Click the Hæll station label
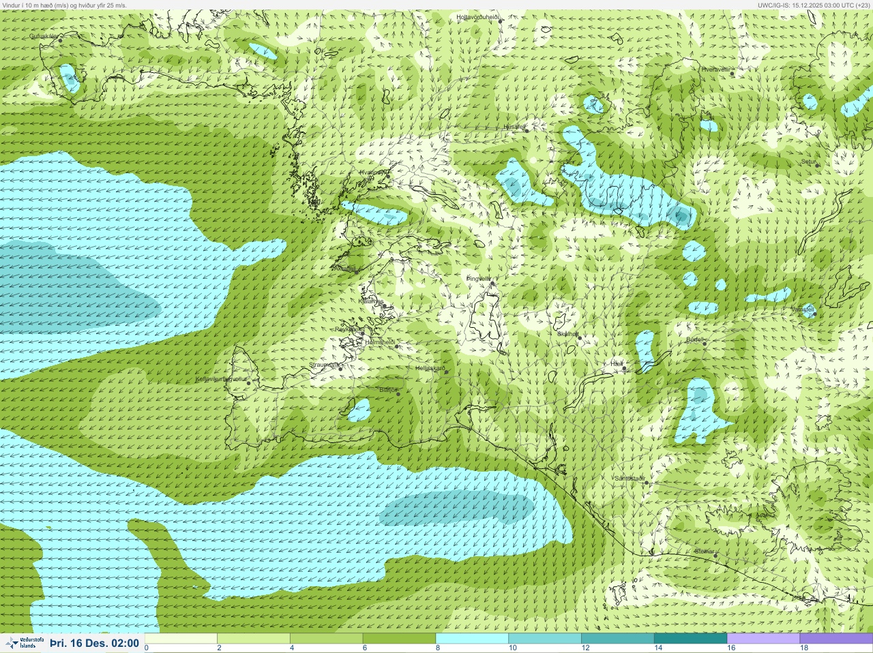 pos(617,365)
